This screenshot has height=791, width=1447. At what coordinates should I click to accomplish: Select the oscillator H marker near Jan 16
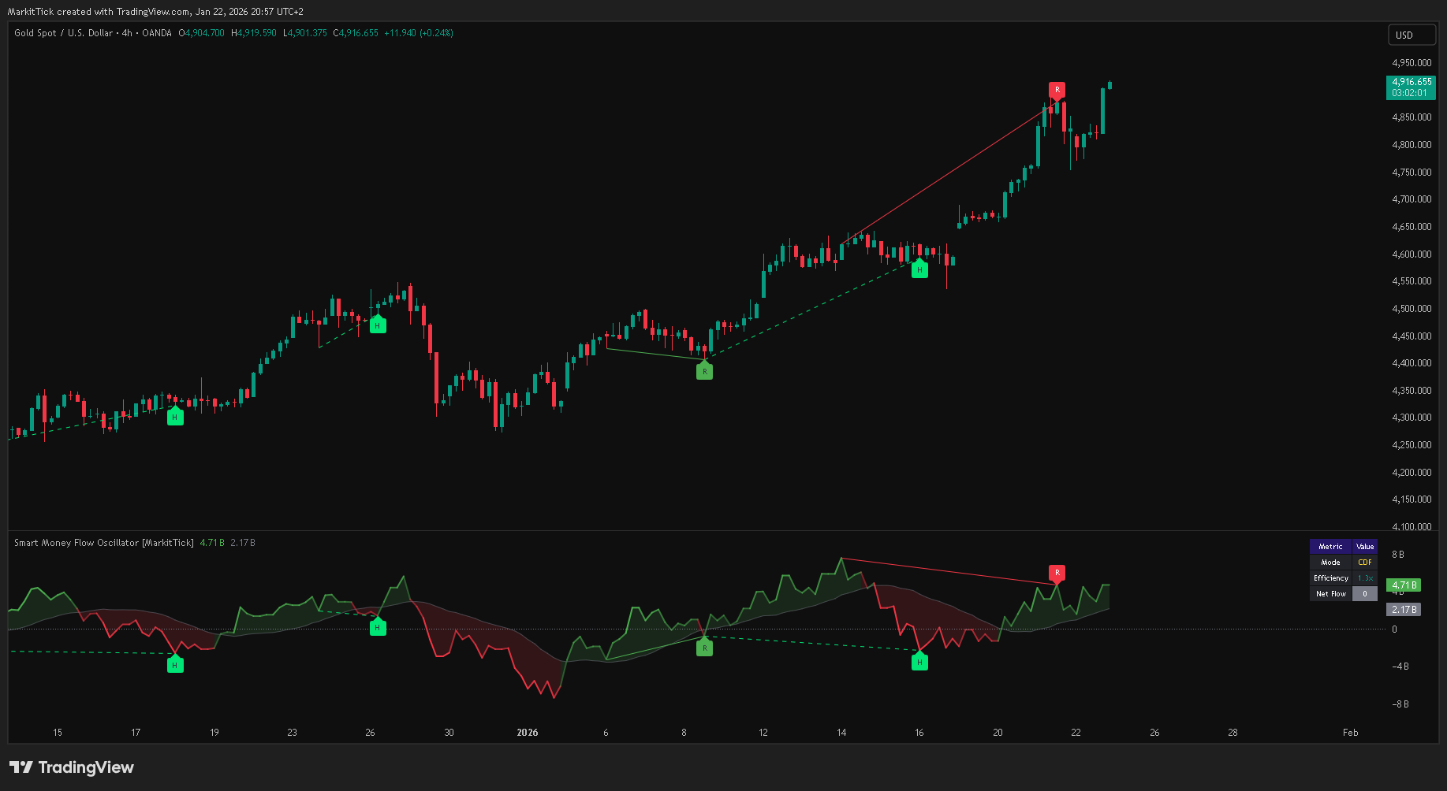point(919,663)
